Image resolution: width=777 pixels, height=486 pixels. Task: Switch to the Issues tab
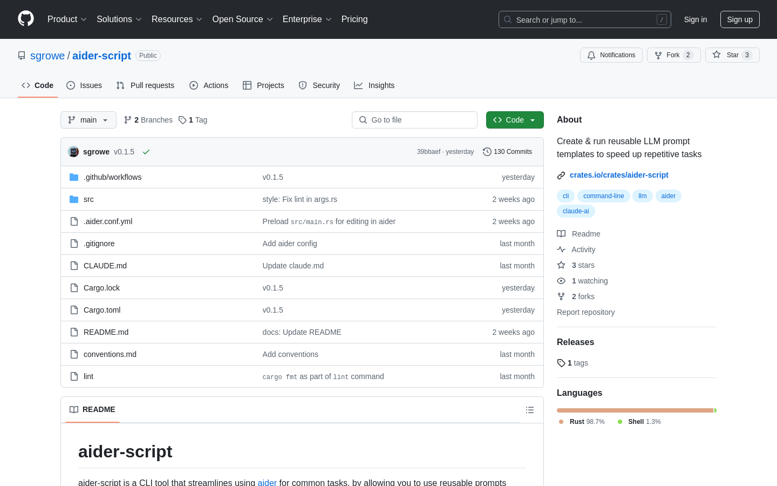click(84, 85)
